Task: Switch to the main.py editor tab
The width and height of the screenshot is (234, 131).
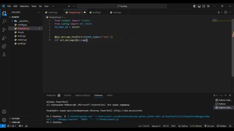Action: coord(117,12)
